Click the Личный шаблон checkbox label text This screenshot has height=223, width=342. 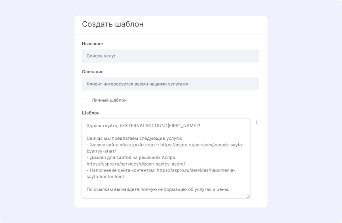coord(109,100)
